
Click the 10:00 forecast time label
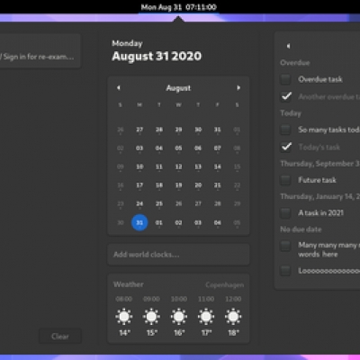[x=179, y=299]
